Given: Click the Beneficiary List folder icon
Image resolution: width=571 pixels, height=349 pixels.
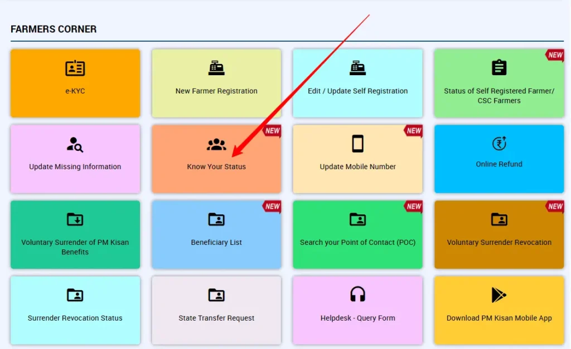Looking at the screenshot, I should pos(216,219).
